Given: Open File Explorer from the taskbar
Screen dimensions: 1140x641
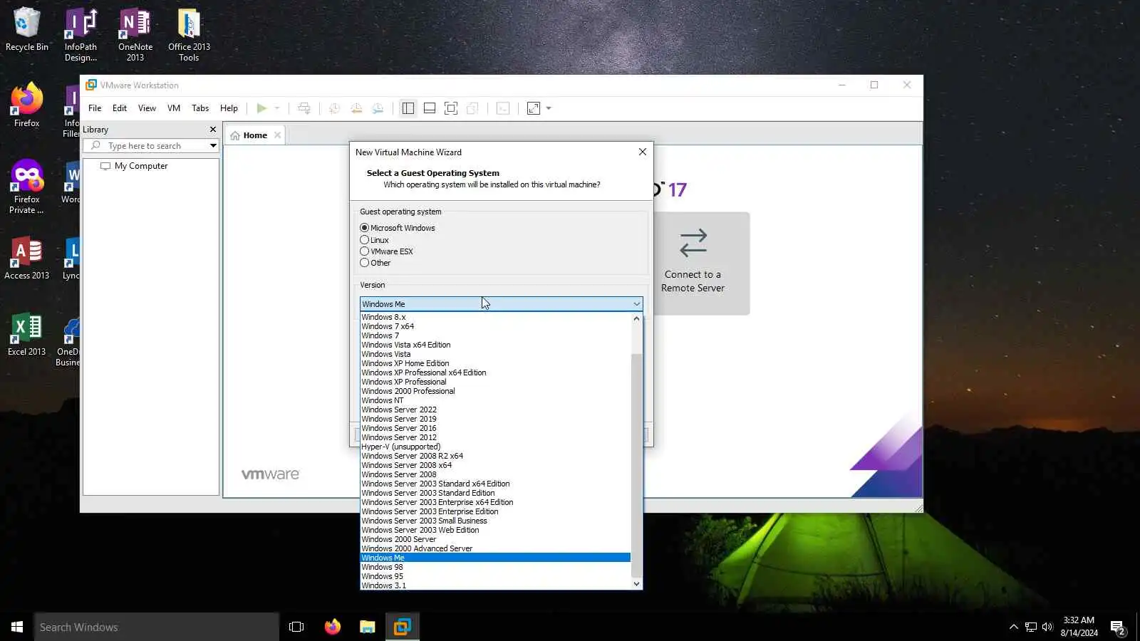Looking at the screenshot, I should coord(367,627).
